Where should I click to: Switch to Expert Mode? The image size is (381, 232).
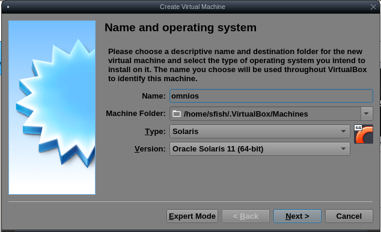192,216
